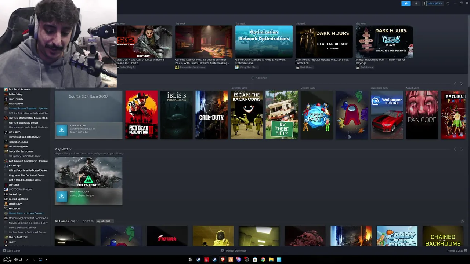
Task: Select Lunch Lady in library list
Action: tap(15, 204)
